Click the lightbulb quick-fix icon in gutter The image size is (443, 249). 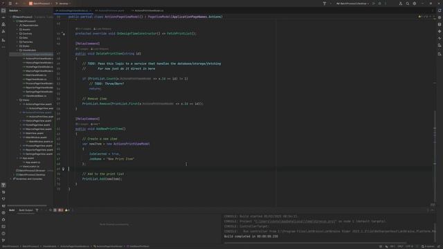point(63,169)
